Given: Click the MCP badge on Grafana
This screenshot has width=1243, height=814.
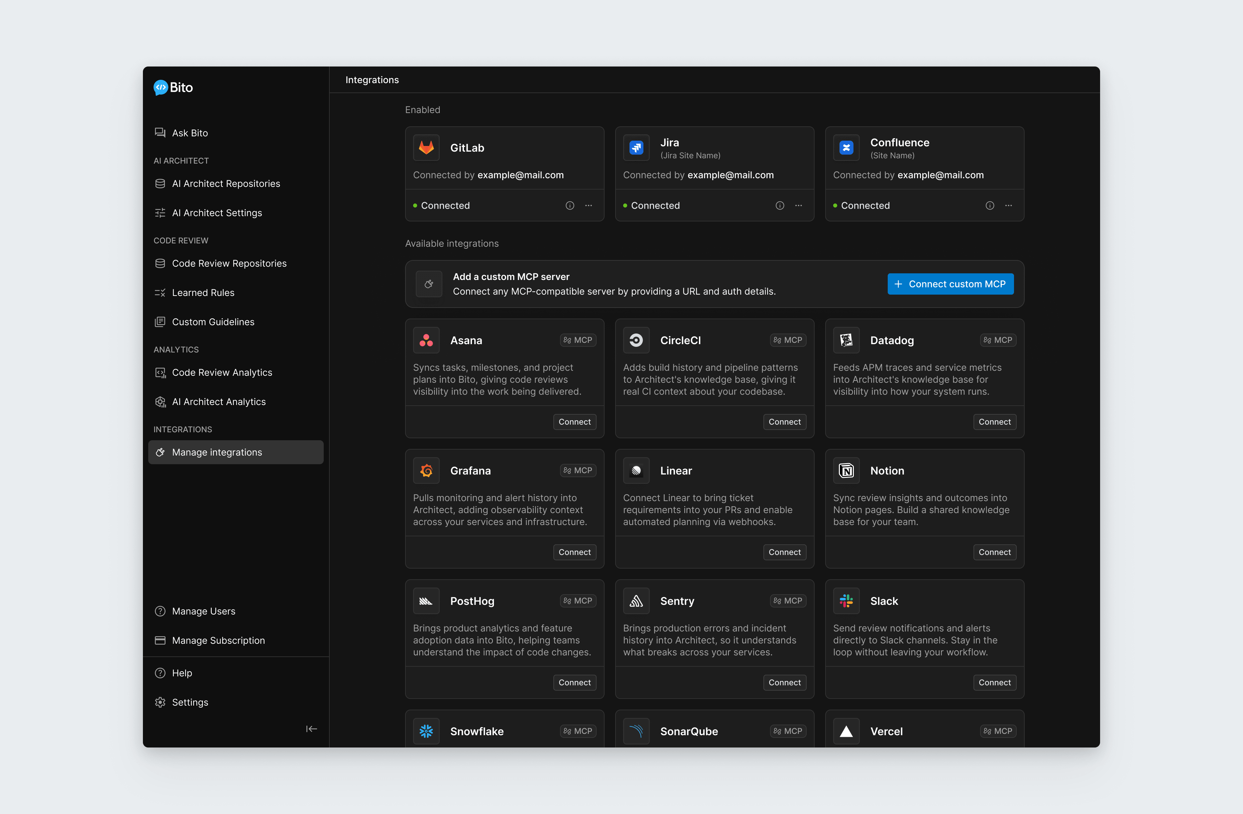Looking at the screenshot, I should click(578, 471).
